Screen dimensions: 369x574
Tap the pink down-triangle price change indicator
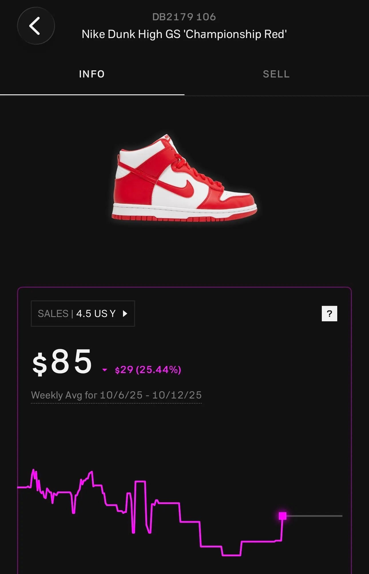[x=105, y=370]
